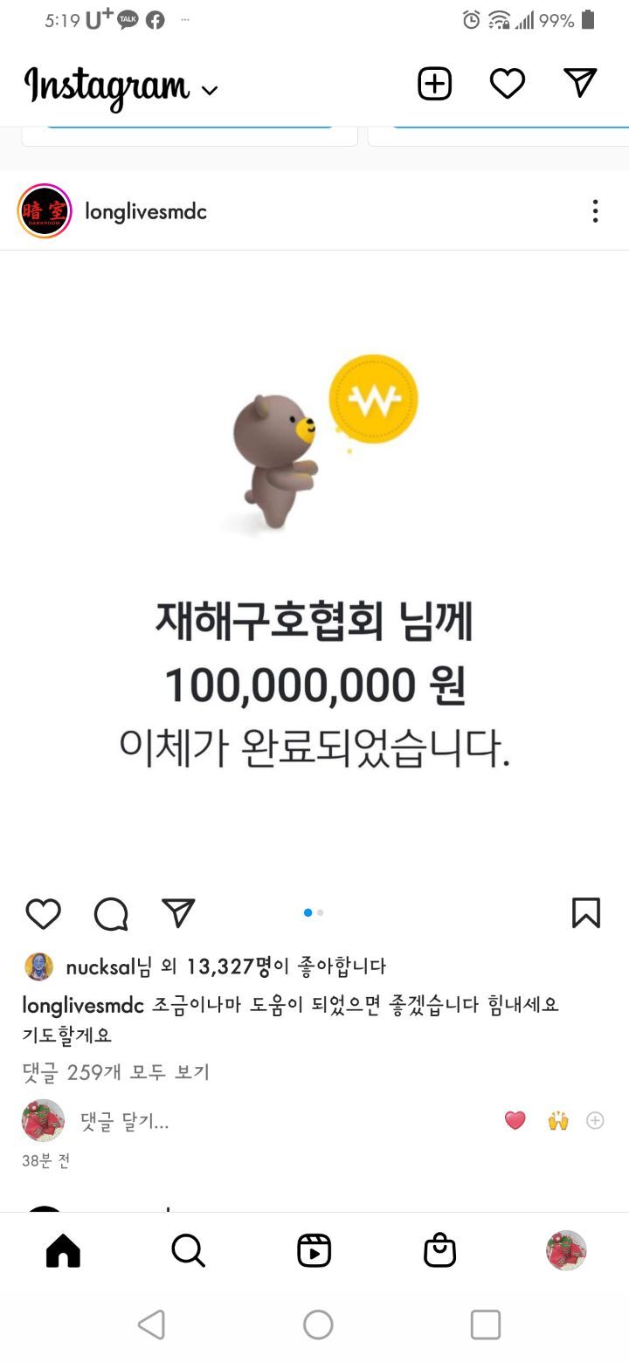Send red heart emoji quick reaction

coord(515,1120)
